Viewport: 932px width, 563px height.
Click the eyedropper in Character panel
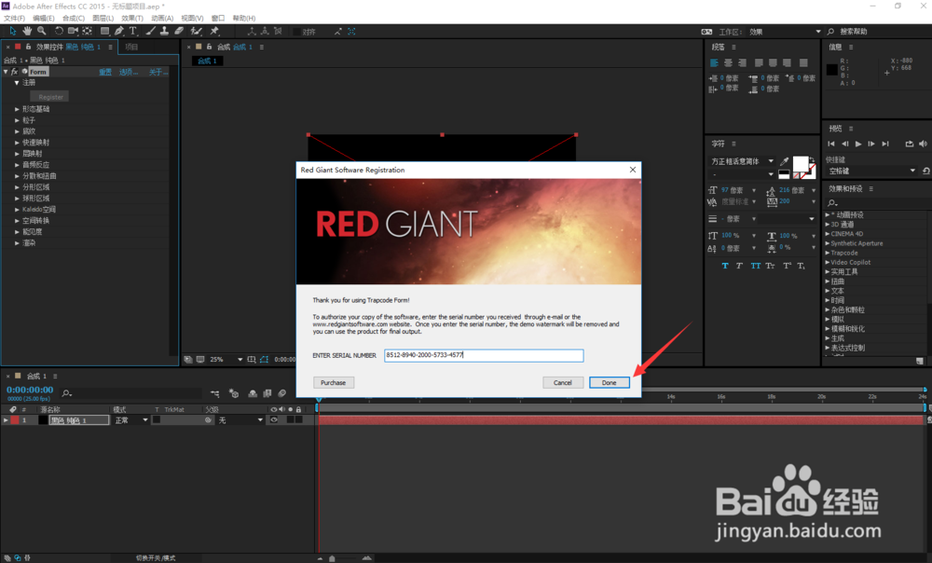coord(785,161)
